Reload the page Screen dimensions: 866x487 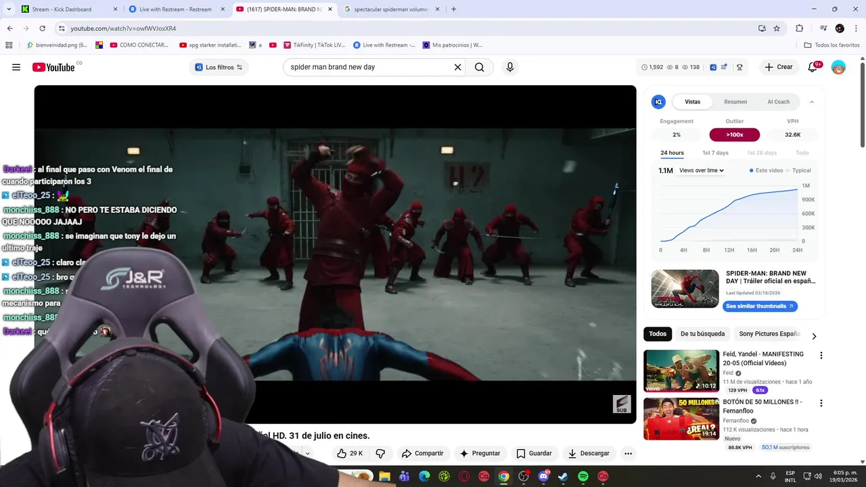(x=42, y=28)
